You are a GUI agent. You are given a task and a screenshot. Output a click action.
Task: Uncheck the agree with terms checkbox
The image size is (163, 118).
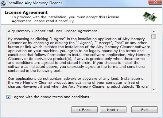coord(8,97)
